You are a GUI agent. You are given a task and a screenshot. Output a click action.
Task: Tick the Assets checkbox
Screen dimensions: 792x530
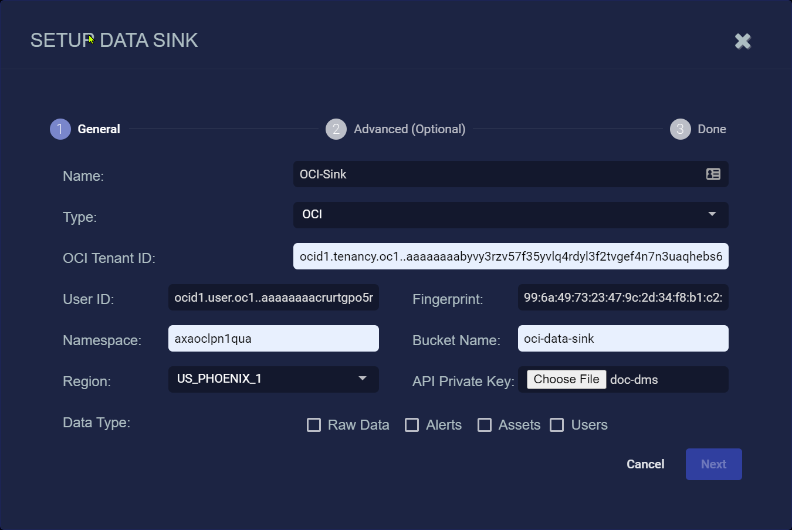485,425
